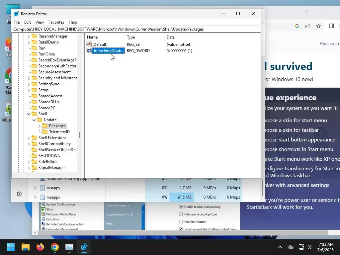Expand the first wsappx process in Task Manager
This screenshot has width=340, height=255.
pyautogui.click(x=35, y=188)
